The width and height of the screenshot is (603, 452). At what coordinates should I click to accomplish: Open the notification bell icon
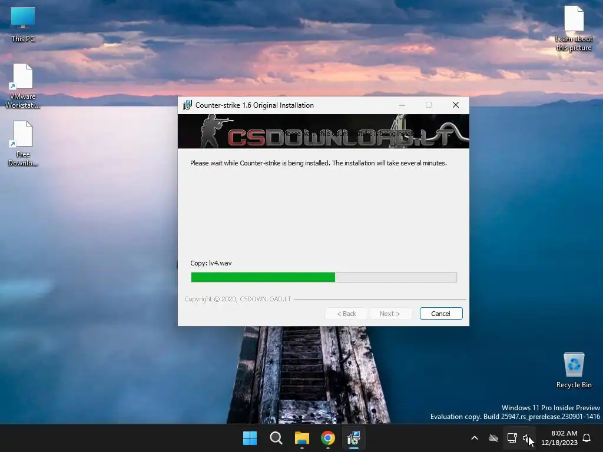pyautogui.click(x=587, y=438)
